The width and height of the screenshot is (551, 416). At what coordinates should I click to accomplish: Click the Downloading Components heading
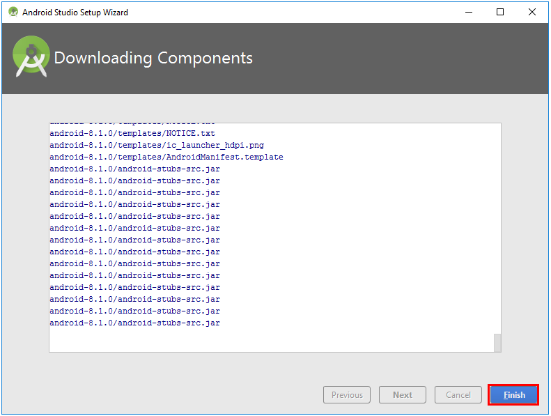click(x=153, y=58)
